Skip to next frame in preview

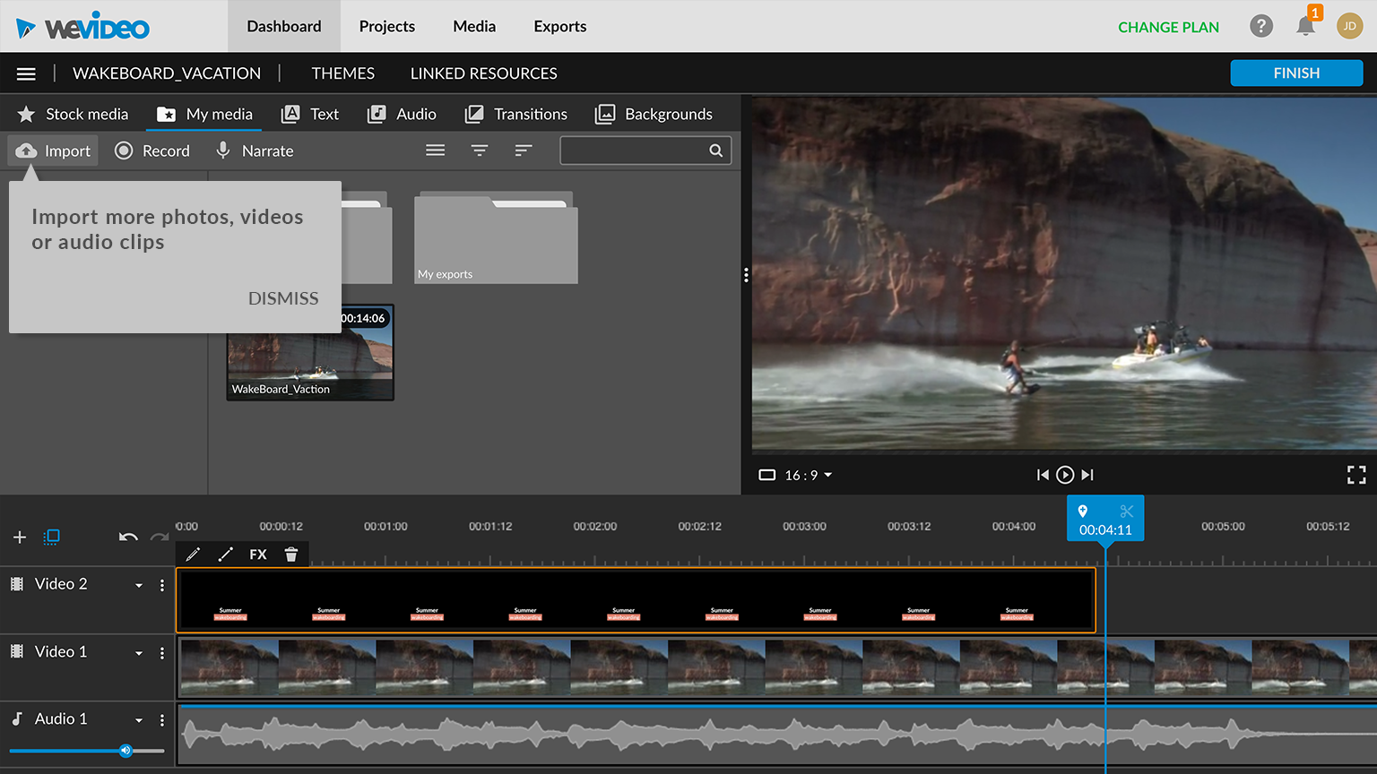point(1087,475)
